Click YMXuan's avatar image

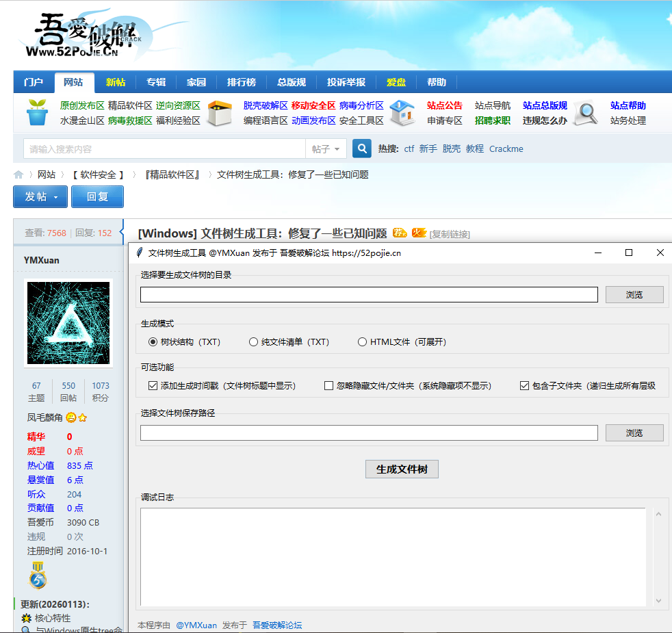pos(68,323)
